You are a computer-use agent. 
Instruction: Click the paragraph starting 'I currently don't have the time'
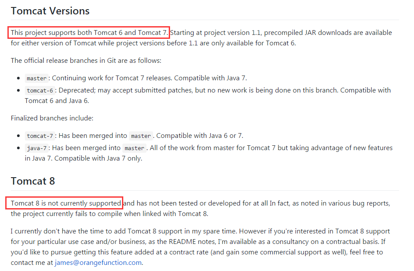coord(200,247)
